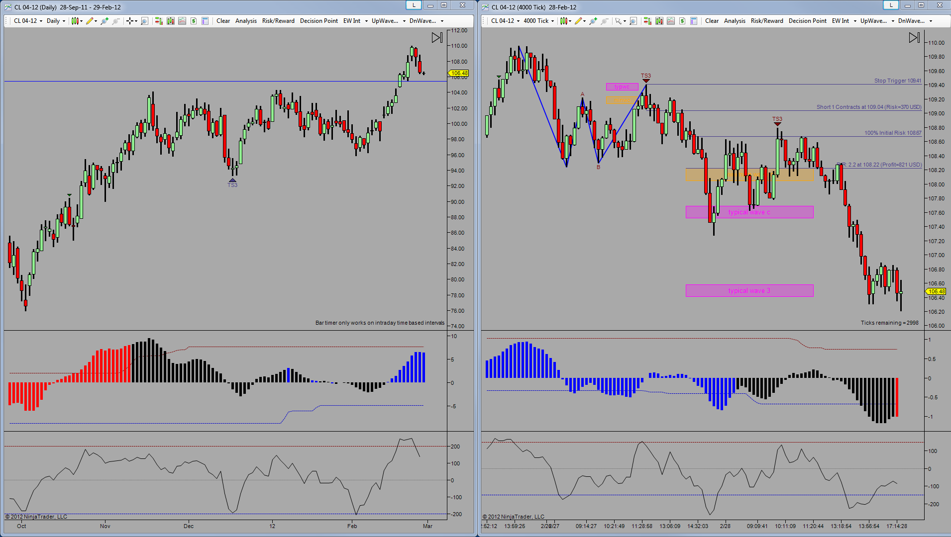The width and height of the screenshot is (951, 537).
Task: Open chart style candles icon in 4000 Tick chart
Action: click(563, 21)
